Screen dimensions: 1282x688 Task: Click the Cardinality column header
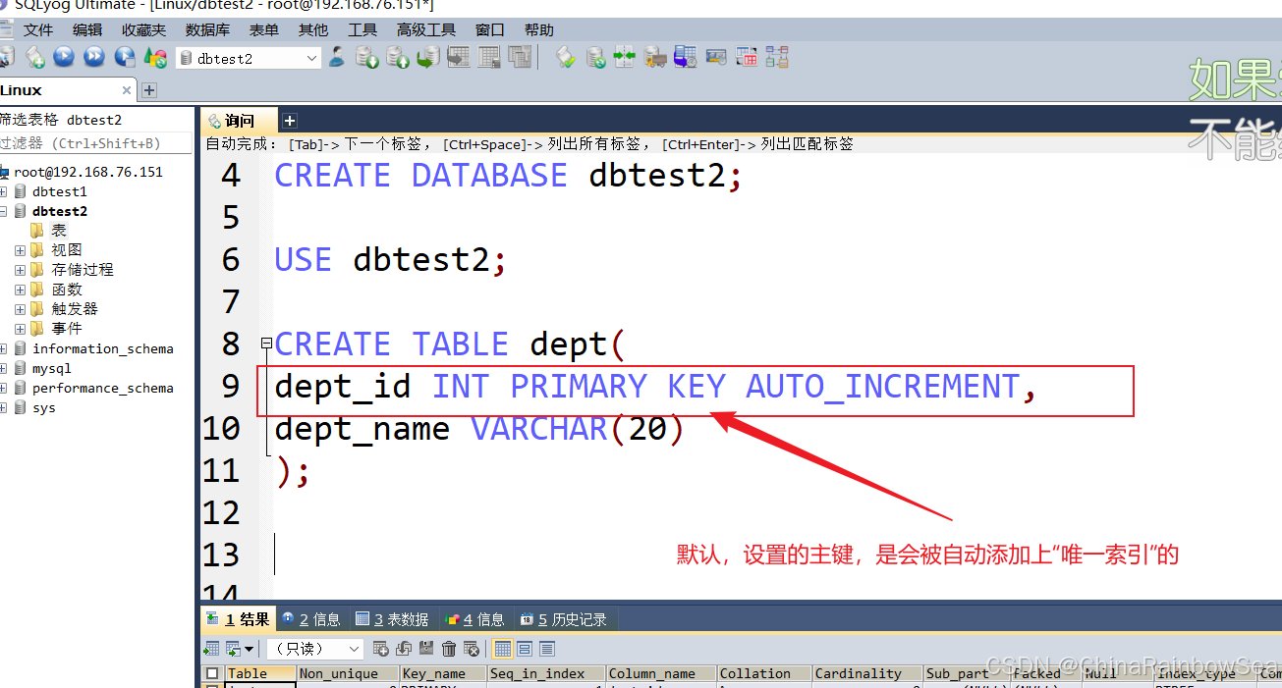tap(868, 673)
